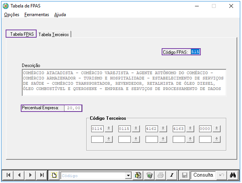The width and height of the screenshot is (242, 183).
Task: Close the Tabela de FPAS window
Action: [231, 6]
